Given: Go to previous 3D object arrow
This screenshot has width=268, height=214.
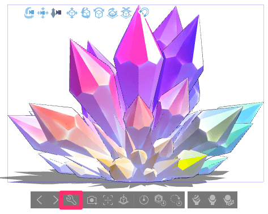Looking at the screenshot, I should coord(39,200).
